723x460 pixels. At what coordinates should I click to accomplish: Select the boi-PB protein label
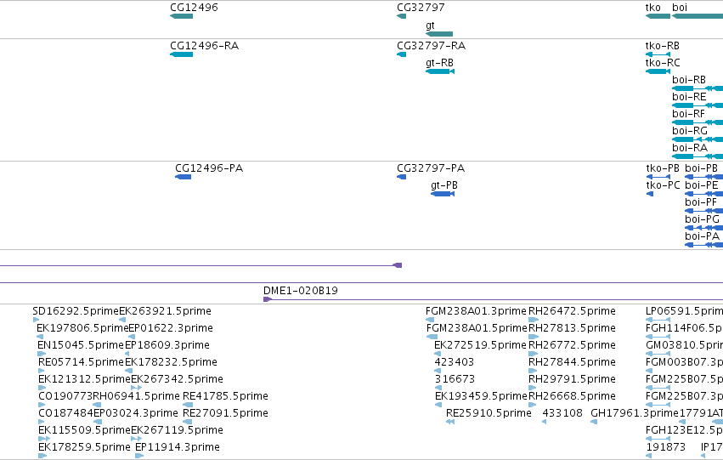click(701, 168)
